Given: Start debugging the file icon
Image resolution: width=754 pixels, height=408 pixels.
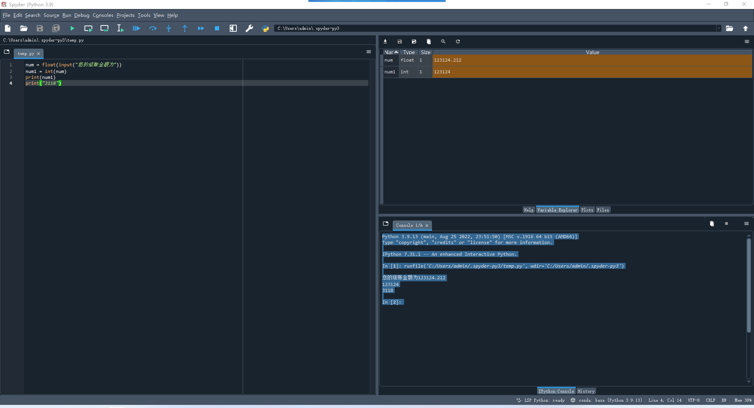Looking at the screenshot, I should click(136, 28).
